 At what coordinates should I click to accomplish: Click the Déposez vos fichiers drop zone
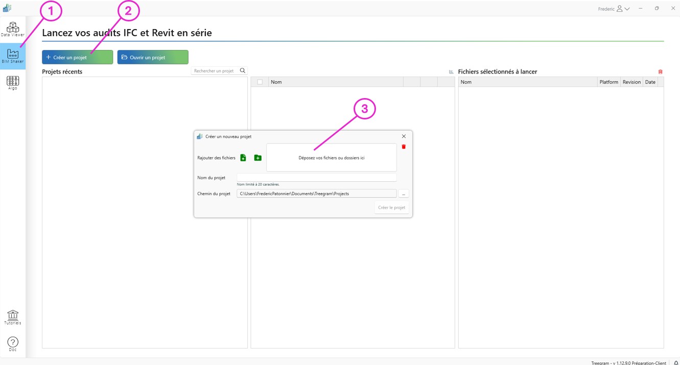pos(331,157)
